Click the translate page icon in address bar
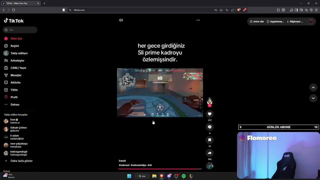This screenshot has width=320, height=180. (227, 10)
